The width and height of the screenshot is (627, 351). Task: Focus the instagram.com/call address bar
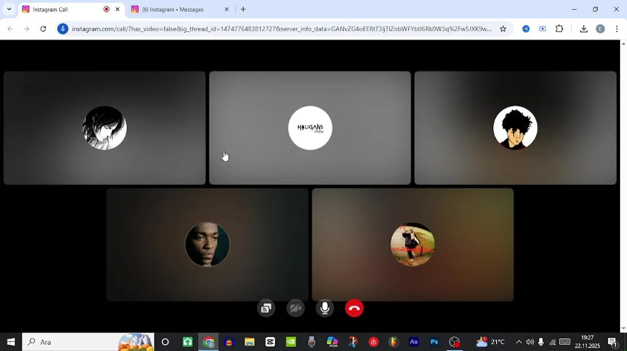pos(281,29)
